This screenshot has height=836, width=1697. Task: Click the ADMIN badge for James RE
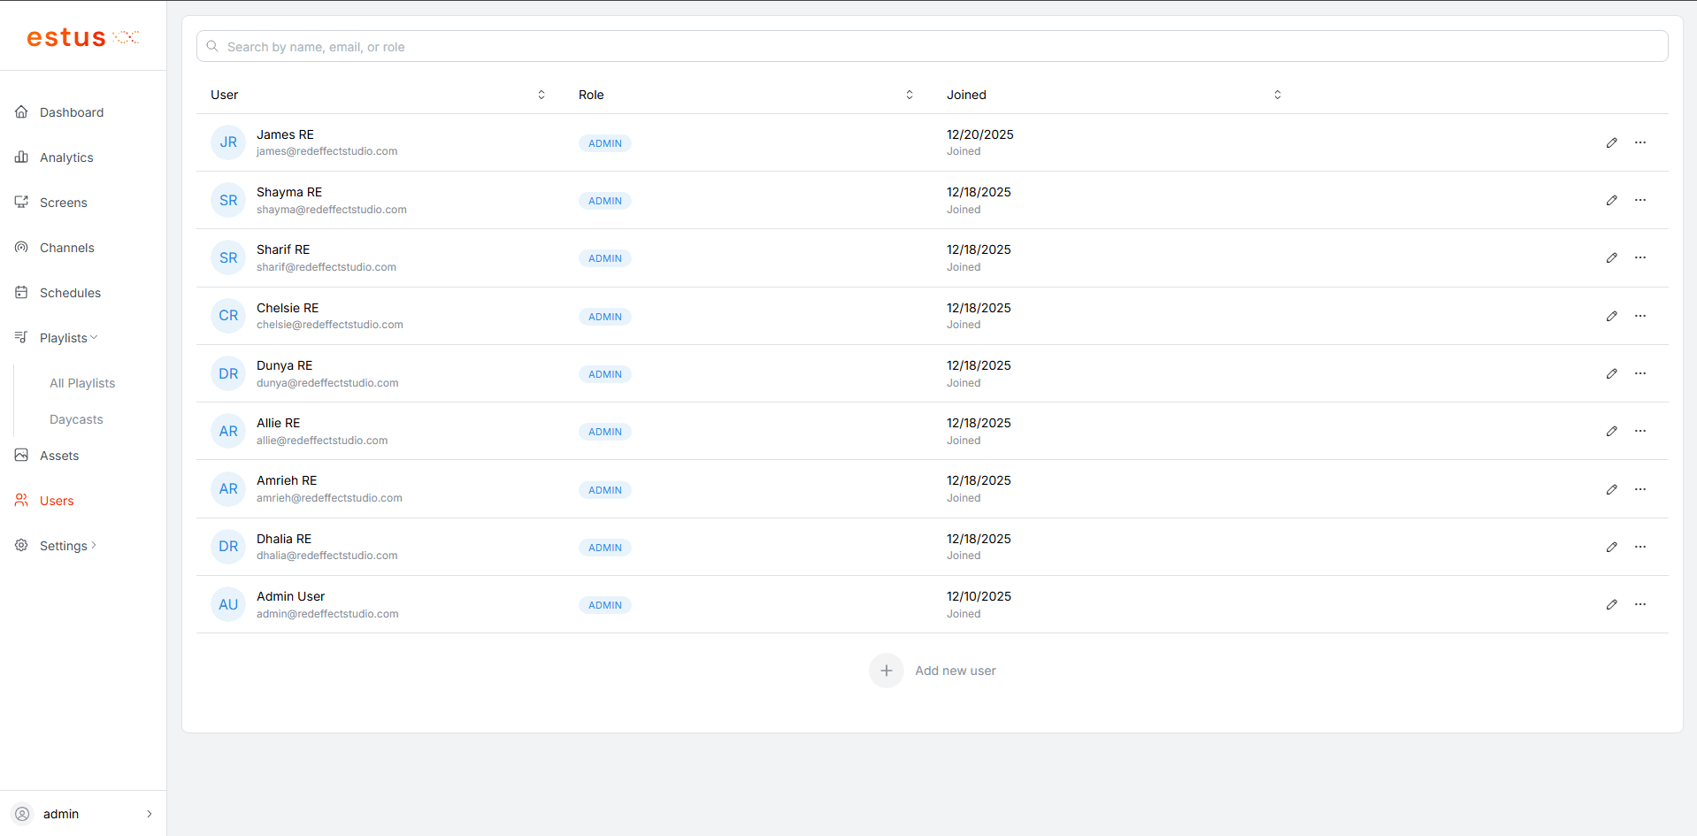605,143
